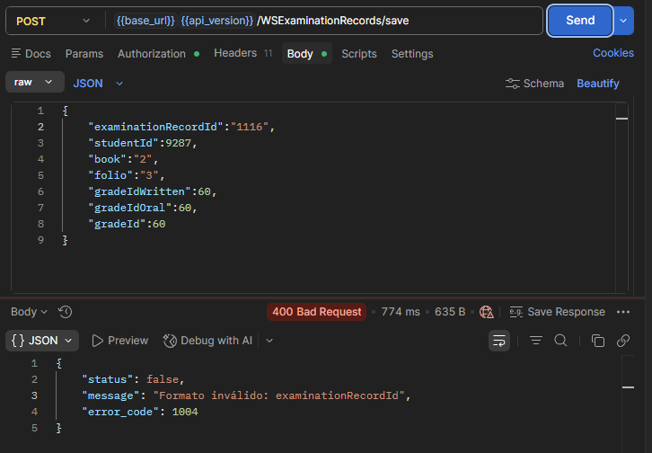Image resolution: width=652 pixels, height=453 pixels.
Task: Switch to the Headers tab
Action: point(242,53)
